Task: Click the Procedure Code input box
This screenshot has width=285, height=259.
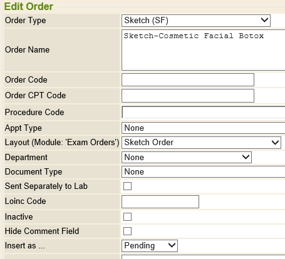Action: click(204, 112)
